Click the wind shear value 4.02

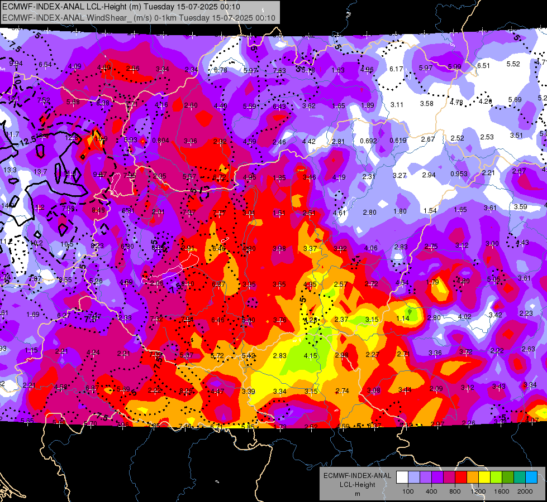tap(464, 317)
